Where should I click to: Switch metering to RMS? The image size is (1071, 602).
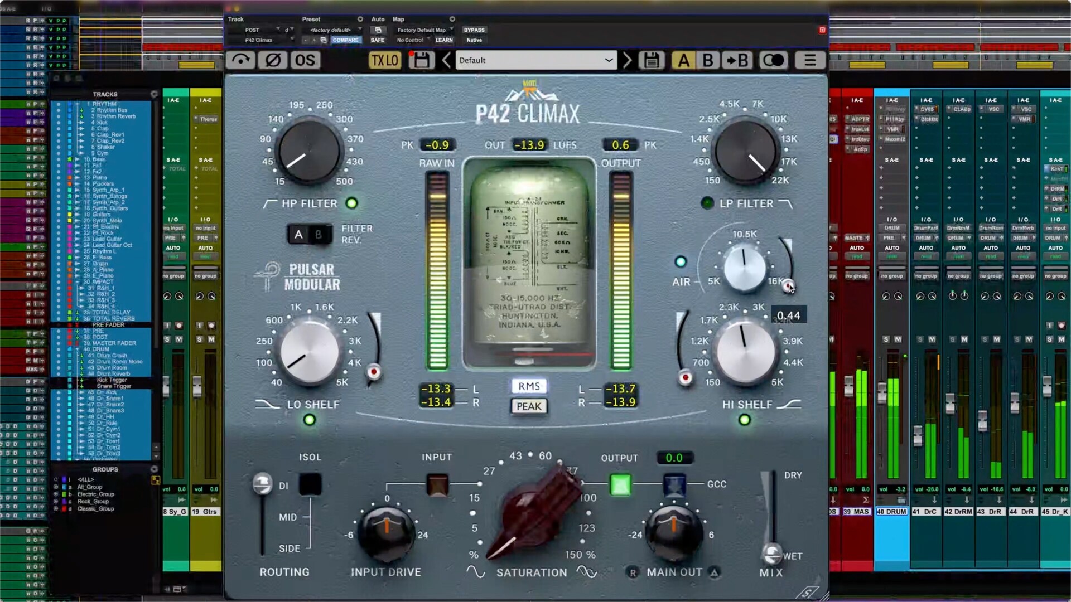pos(529,386)
